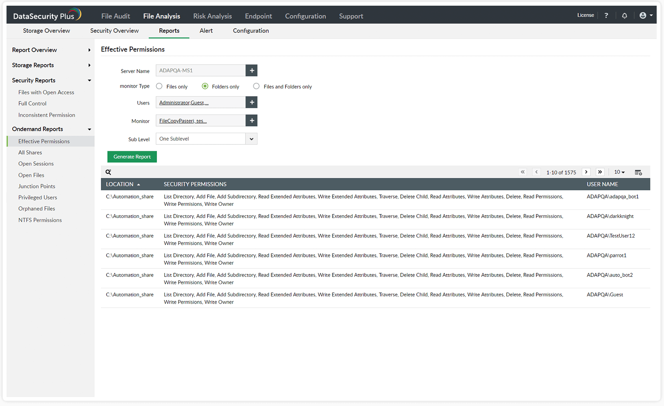Click the Server Name input field
Viewport: 664px width, 406px height.
click(x=200, y=70)
